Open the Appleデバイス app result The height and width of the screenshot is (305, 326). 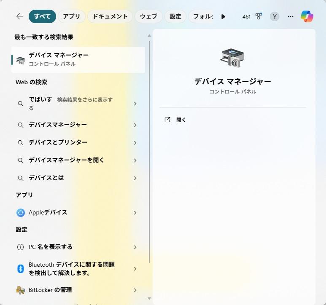78,213
